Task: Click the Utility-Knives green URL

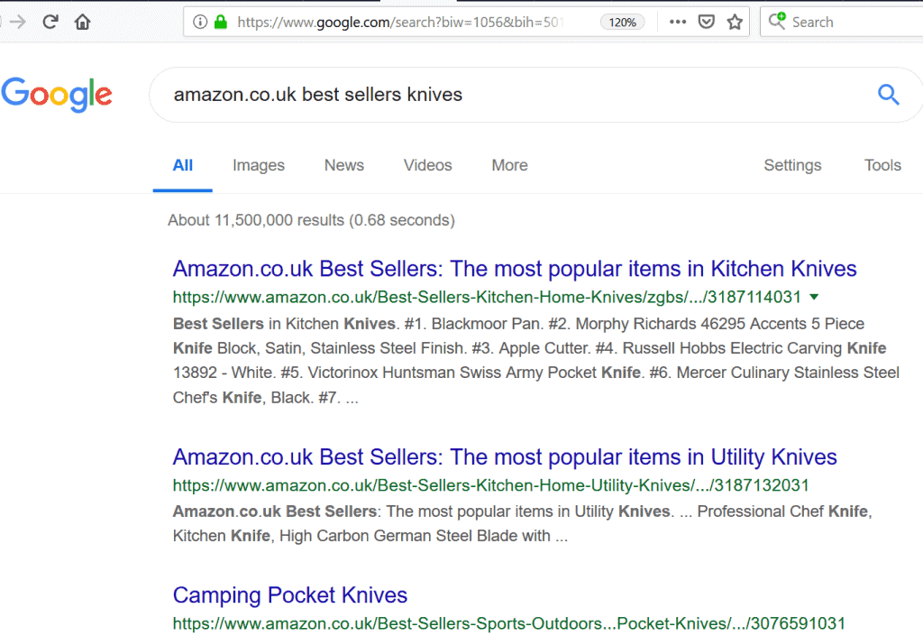Action: [491, 485]
